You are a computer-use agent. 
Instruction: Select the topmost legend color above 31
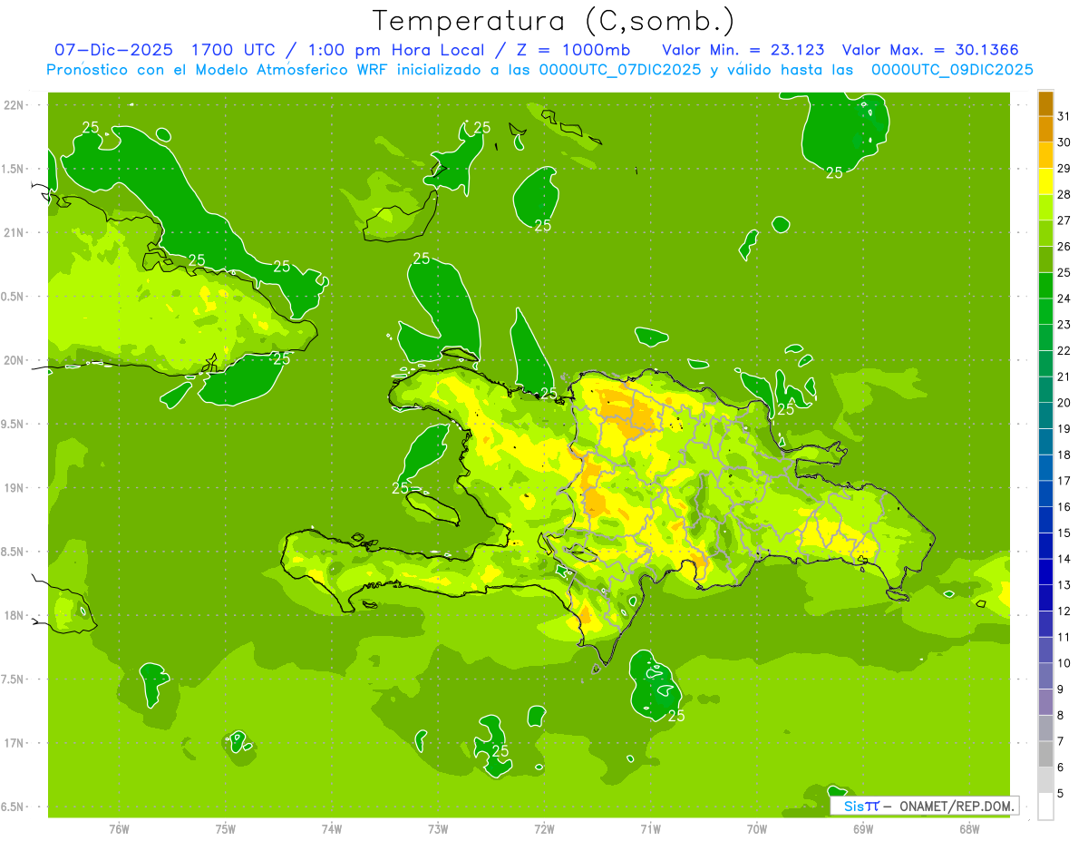[1045, 103]
